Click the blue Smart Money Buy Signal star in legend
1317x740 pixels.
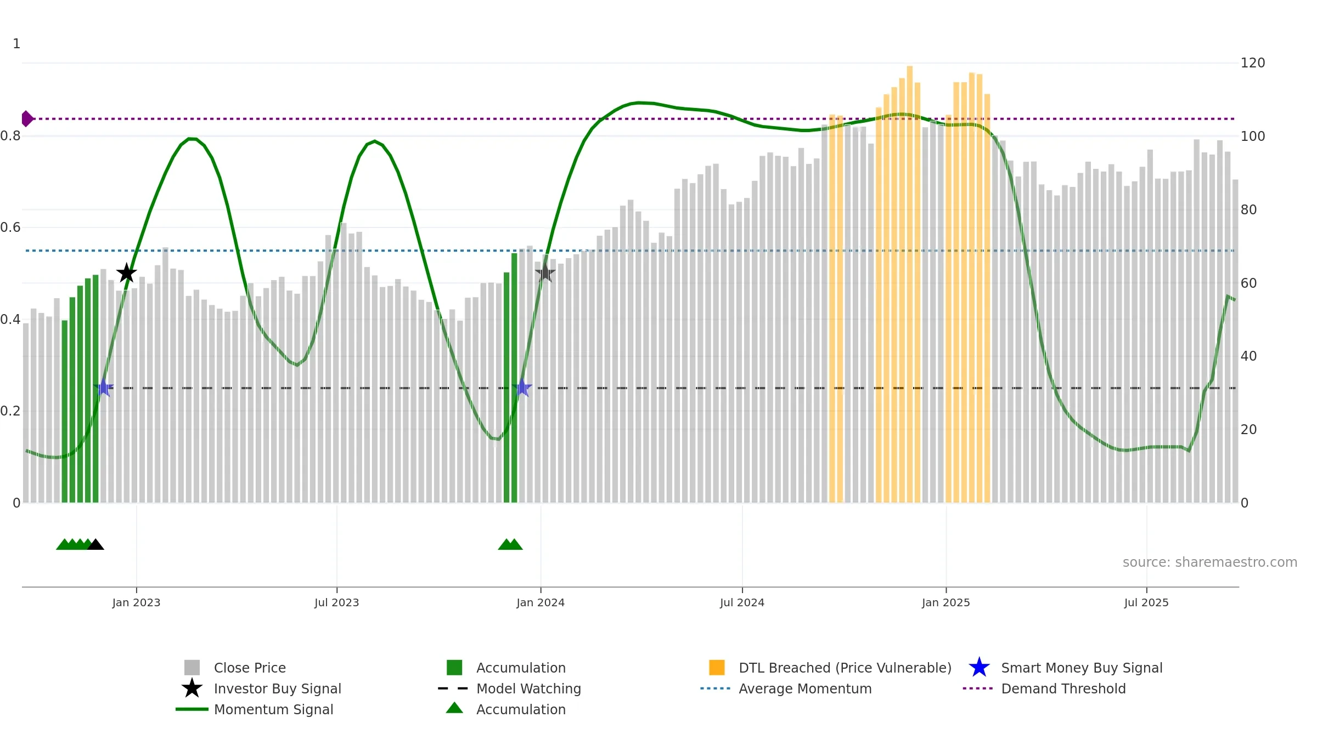979,667
